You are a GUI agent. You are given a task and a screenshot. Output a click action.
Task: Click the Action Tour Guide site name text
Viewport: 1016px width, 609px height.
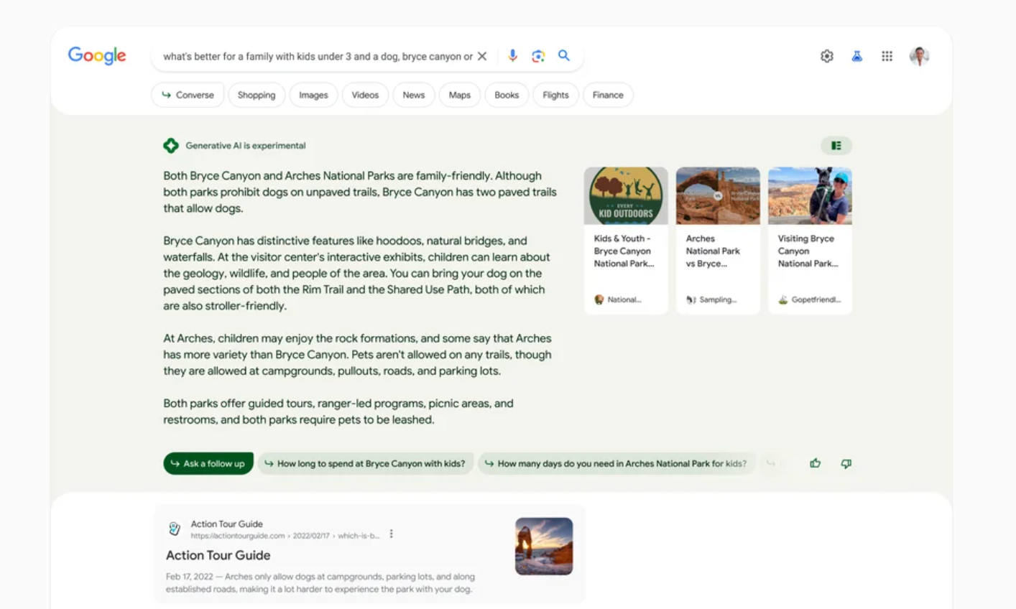pyautogui.click(x=227, y=524)
